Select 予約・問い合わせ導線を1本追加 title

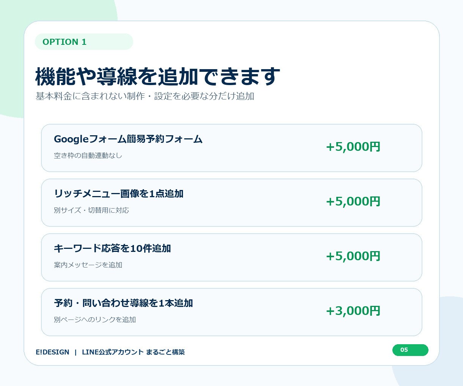point(123,303)
